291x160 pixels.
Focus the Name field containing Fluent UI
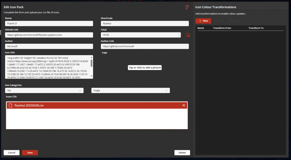tap(49, 23)
